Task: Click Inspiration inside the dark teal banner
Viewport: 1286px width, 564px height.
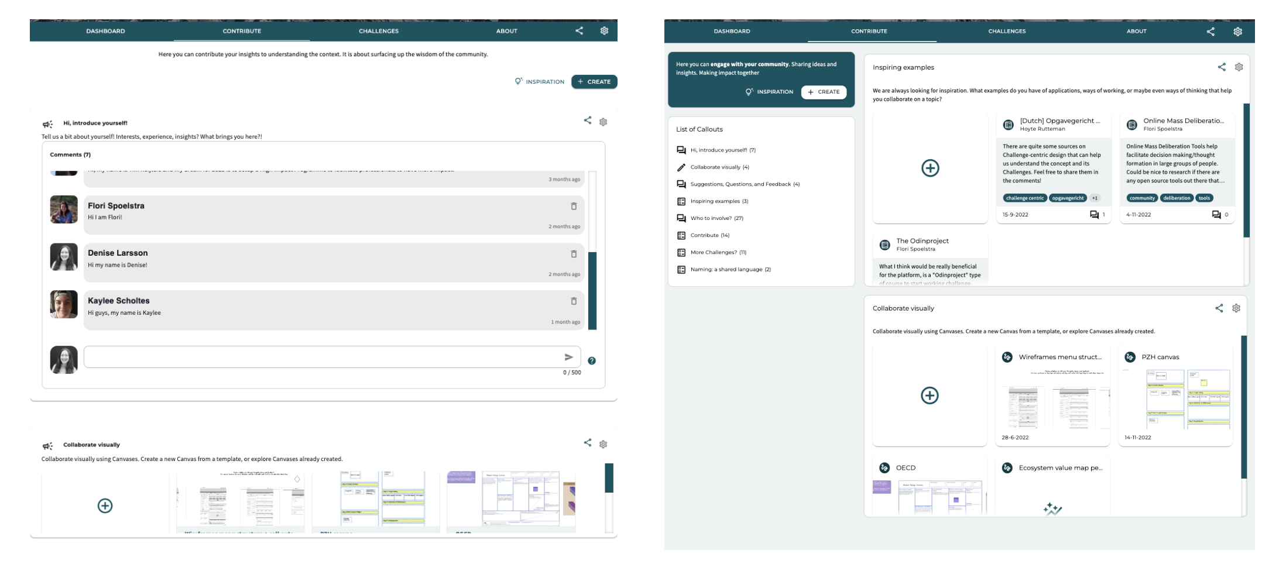Action: [769, 92]
